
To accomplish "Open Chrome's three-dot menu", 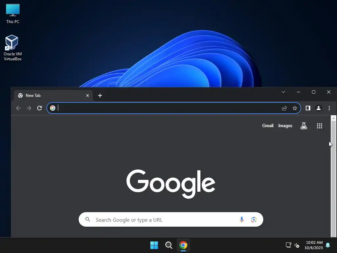I will [329, 108].
